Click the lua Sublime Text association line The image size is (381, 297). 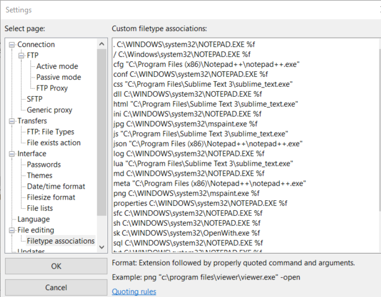click(203, 164)
